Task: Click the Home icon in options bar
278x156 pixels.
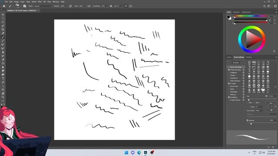Action: click(x=4, y=6)
